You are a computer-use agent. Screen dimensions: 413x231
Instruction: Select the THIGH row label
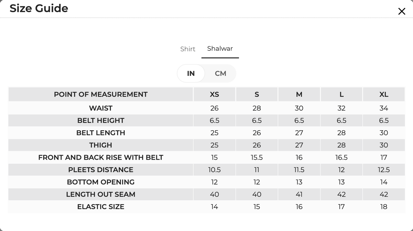101,145
